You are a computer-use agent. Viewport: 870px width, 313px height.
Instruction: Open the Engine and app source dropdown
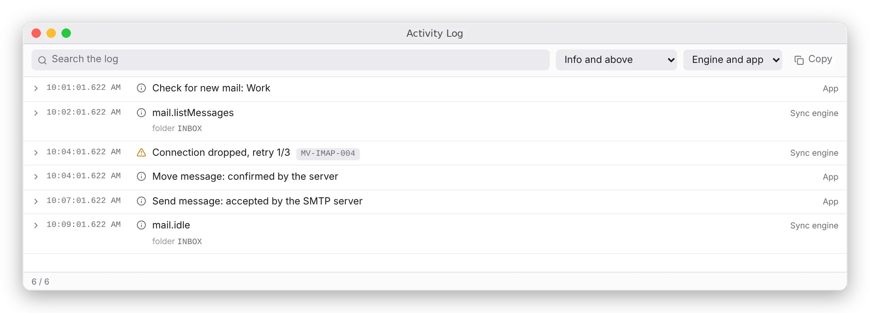[733, 60]
